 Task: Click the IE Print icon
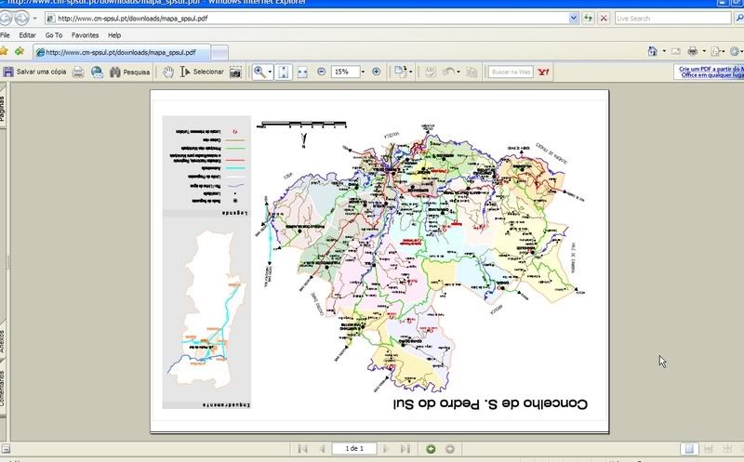click(x=693, y=51)
